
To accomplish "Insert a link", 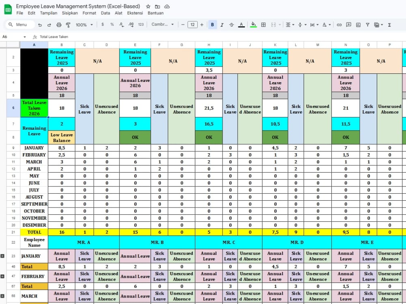I will click(339, 25).
